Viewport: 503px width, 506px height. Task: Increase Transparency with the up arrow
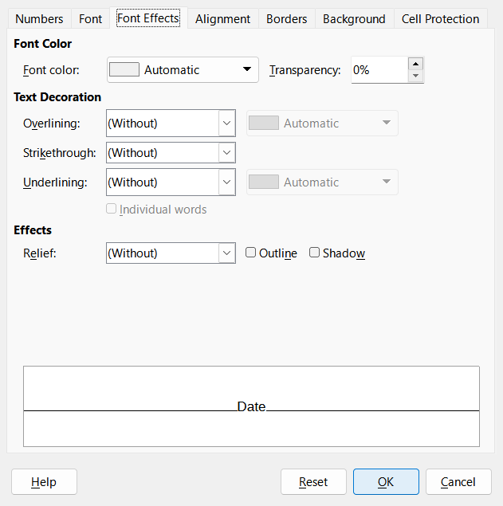click(415, 64)
